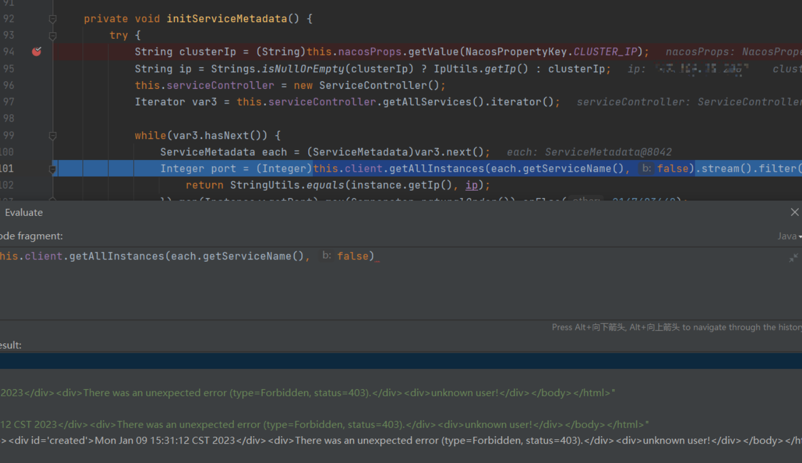Image resolution: width=802 pixels, height=463 pixels.
Task: Close the Evaluate dialog
Action: click(x=794, y=212)
